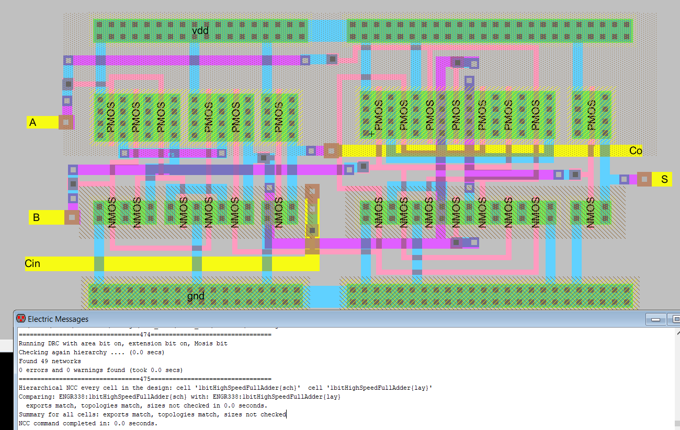This screenshot has height=430, width=680.
Task: Select the leftmost PMOS transistor
Action: (x=111, y=117)
